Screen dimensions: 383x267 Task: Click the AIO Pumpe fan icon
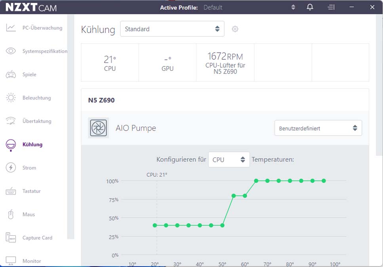pyautogui.click(x=99, y=128)
